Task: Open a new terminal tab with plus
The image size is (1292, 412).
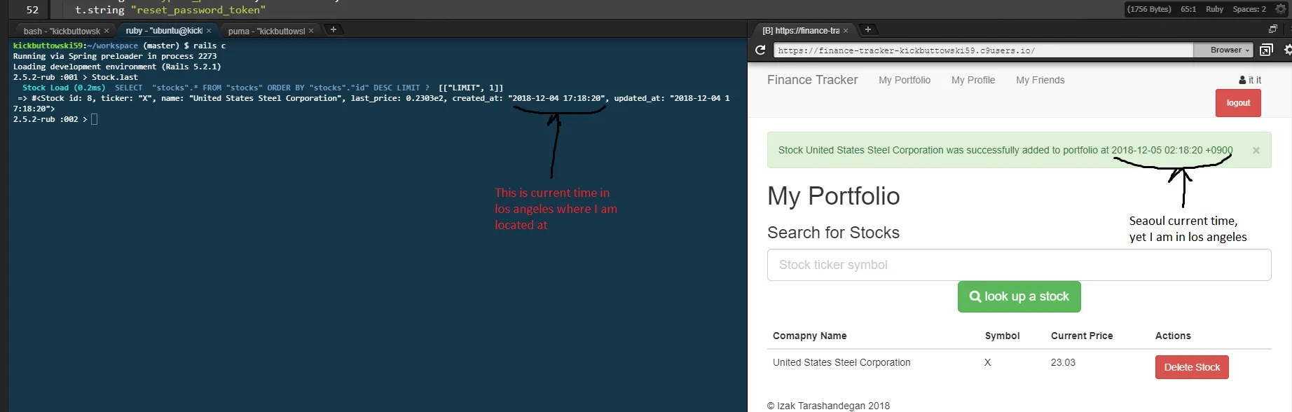Action: coord(334,29)
